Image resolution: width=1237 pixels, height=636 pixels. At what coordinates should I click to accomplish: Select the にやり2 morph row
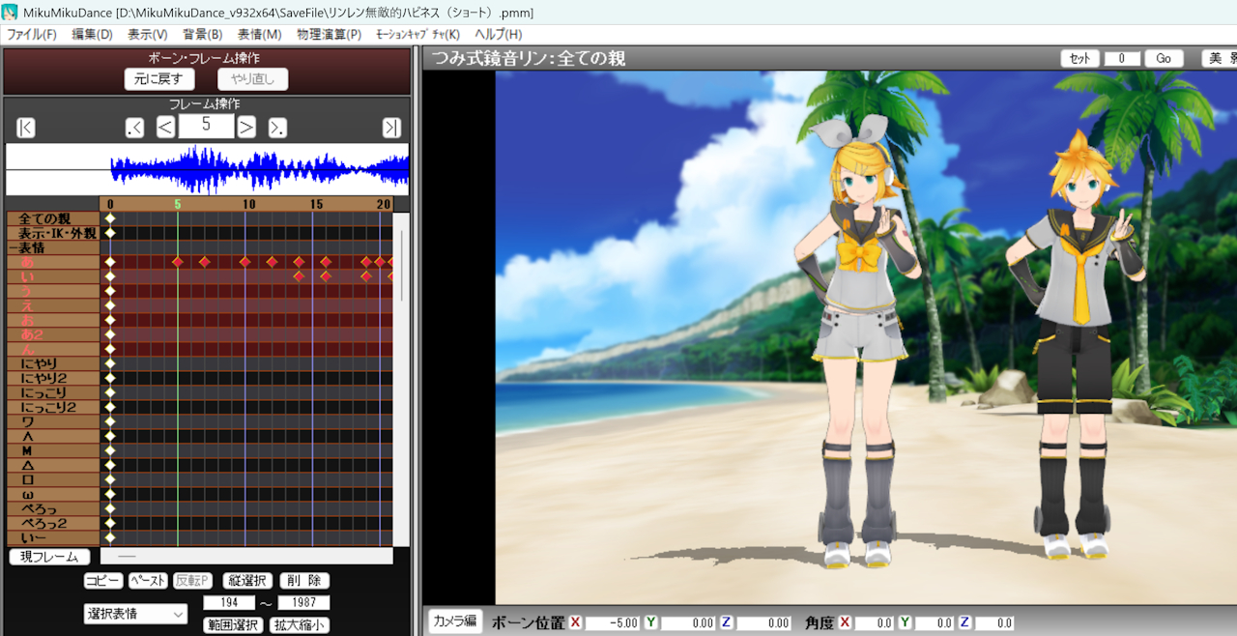pos(53,378)
